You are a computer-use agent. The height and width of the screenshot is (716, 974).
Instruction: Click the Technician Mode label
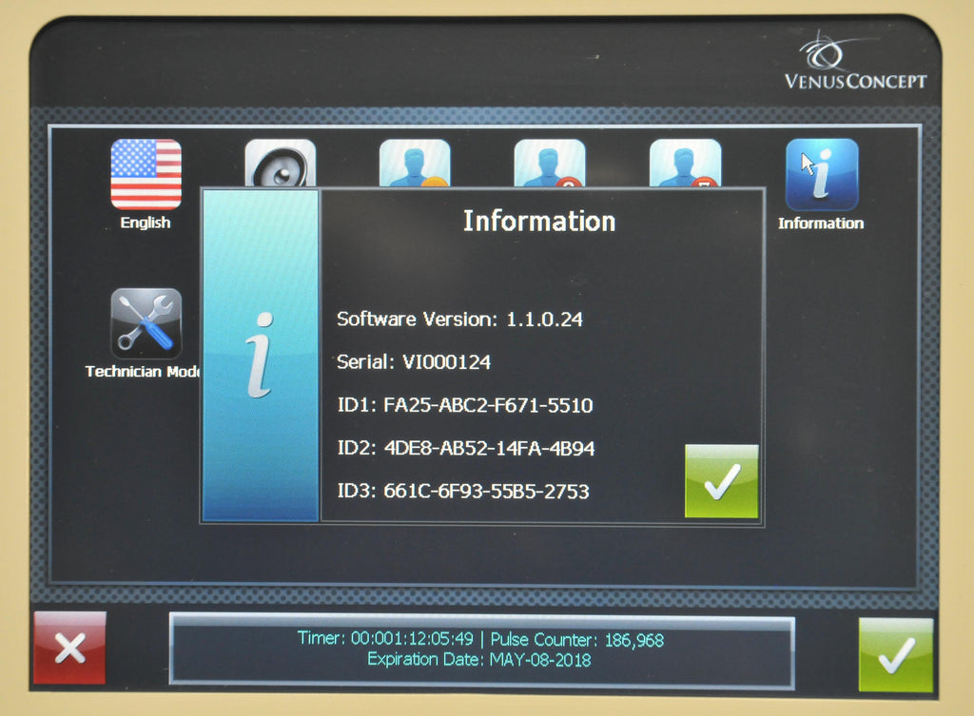[143, 372]
